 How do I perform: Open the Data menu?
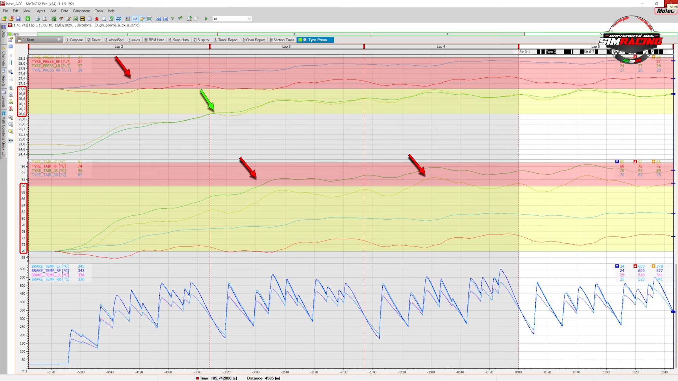[64, 11]
